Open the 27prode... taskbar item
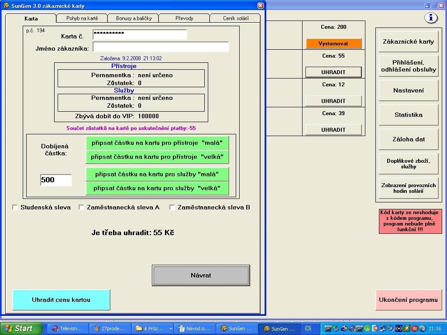 click(110, 328)
